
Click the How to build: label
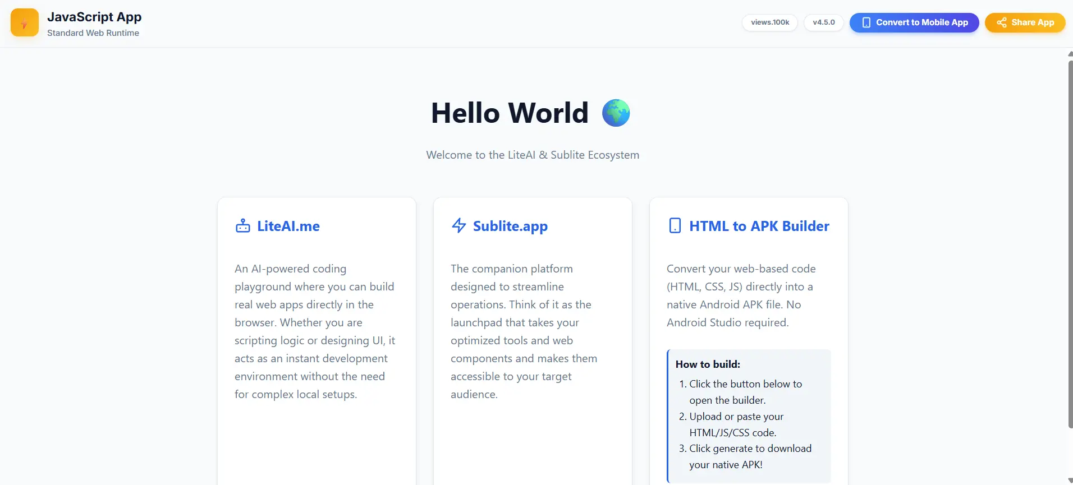(x=708, y=364)
